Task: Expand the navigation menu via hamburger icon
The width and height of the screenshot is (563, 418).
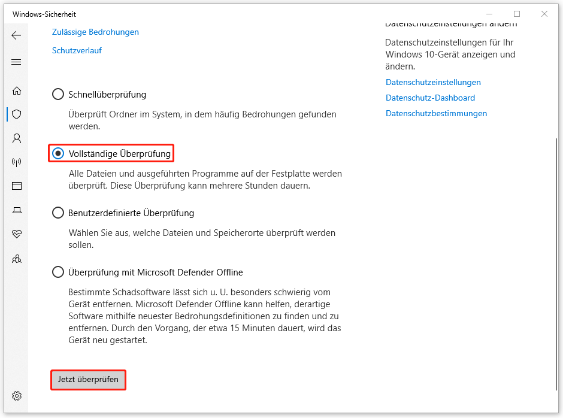Action: click(x=17, y=62)
